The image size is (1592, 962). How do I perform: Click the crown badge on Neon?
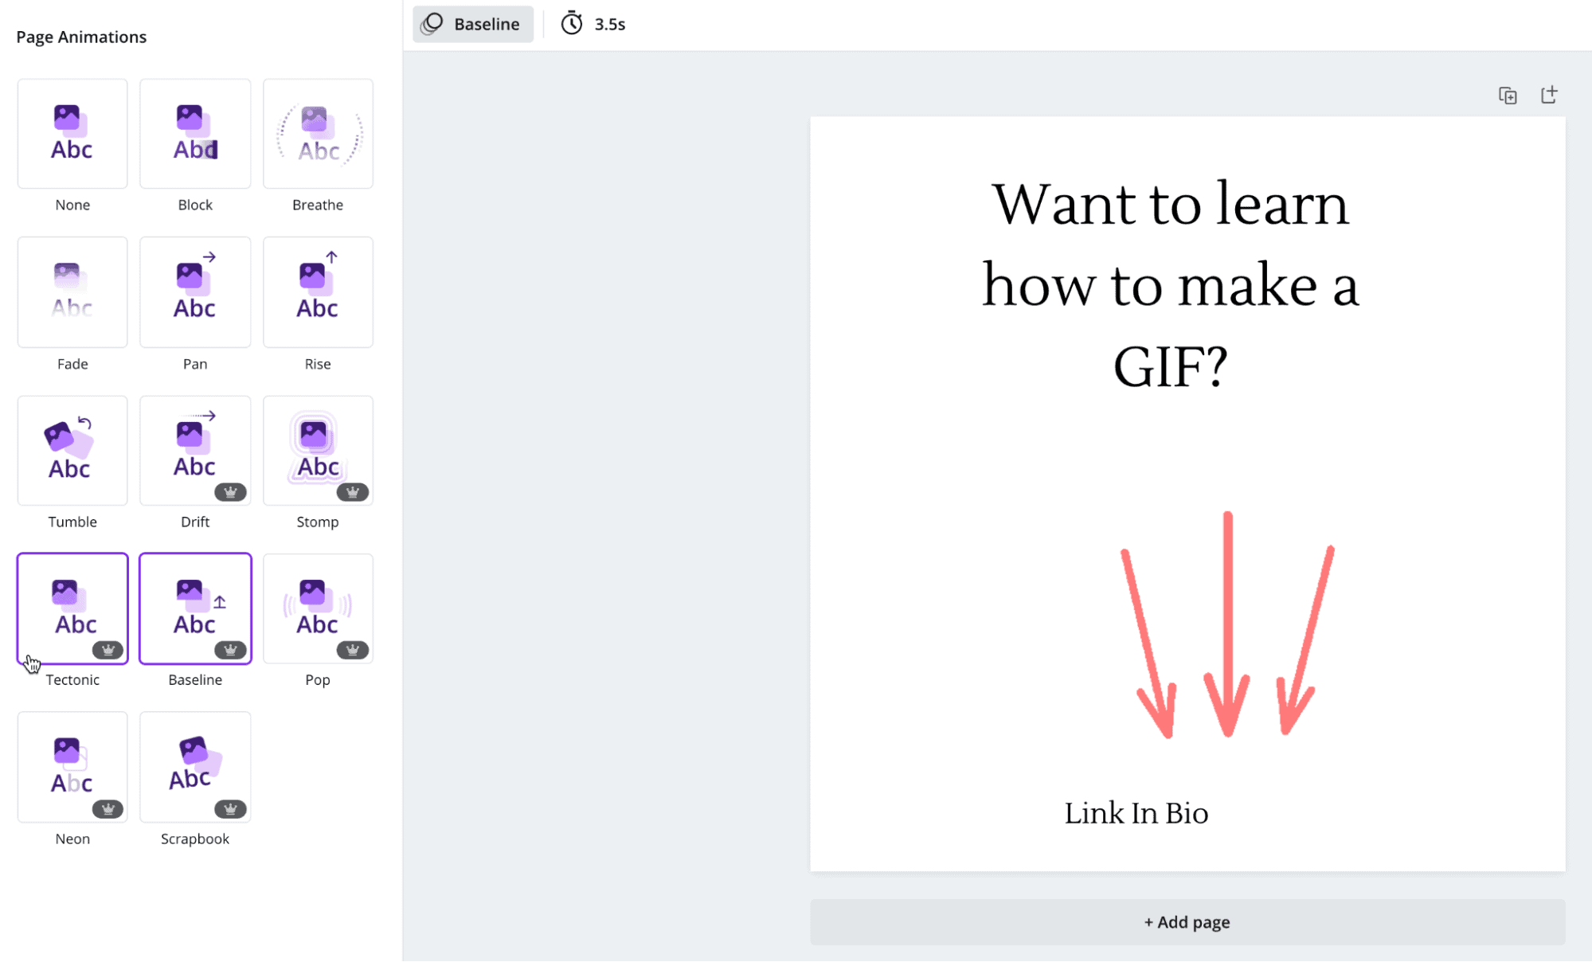pyautogui.click(x=108, y=809)
